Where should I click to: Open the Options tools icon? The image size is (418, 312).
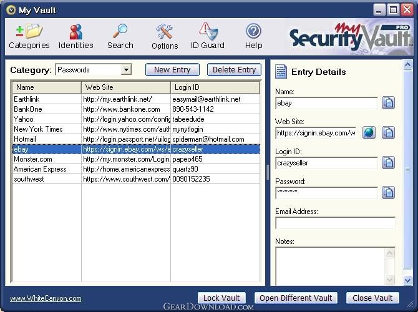[x=165, y=36]
